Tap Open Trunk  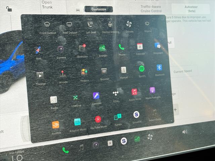coord(47,5)
